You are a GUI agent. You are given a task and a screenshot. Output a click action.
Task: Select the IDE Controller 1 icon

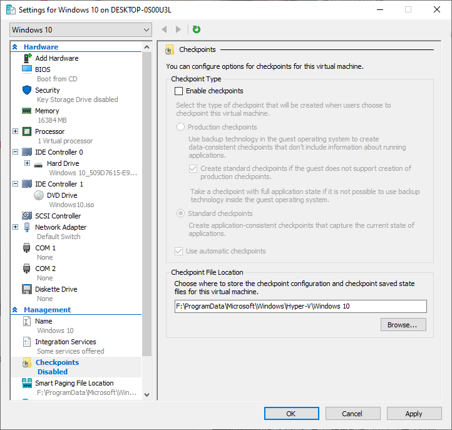(27, 184)
